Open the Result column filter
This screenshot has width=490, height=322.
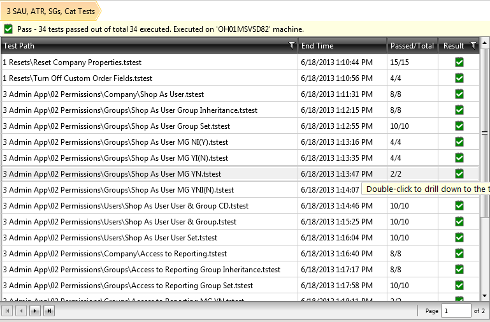pos(473,45)
